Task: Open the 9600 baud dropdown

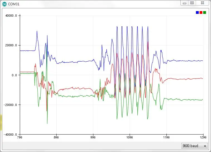Action: click(194, 146)
